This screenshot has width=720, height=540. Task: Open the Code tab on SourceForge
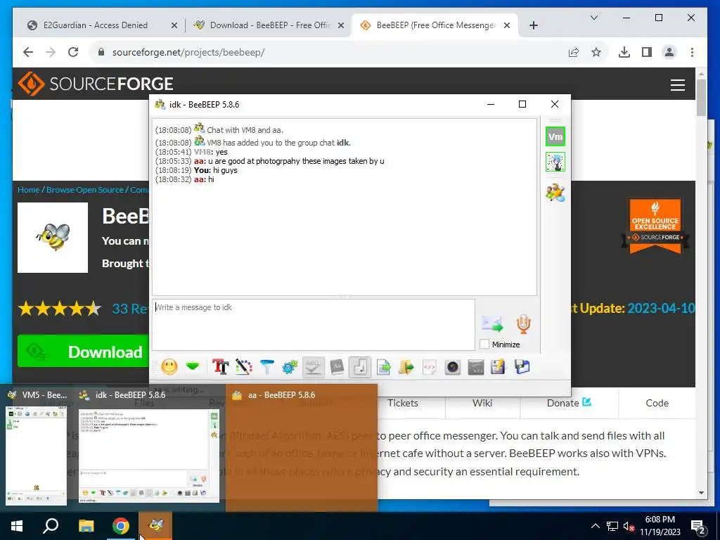point(657,403)
